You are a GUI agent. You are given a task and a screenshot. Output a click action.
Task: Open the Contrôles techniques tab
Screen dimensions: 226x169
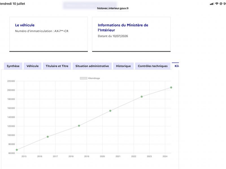tap(153, 66)
